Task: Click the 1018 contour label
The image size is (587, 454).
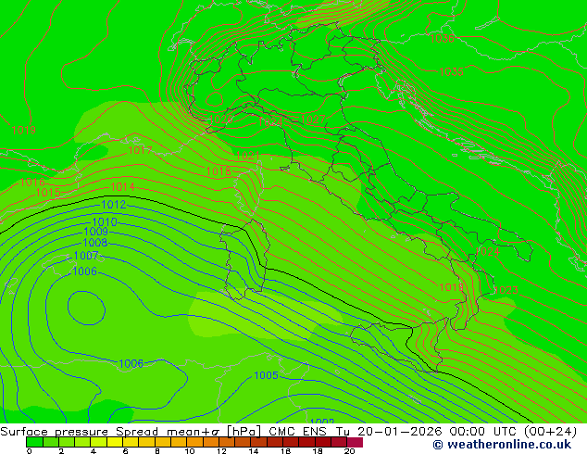Action: 219,171
